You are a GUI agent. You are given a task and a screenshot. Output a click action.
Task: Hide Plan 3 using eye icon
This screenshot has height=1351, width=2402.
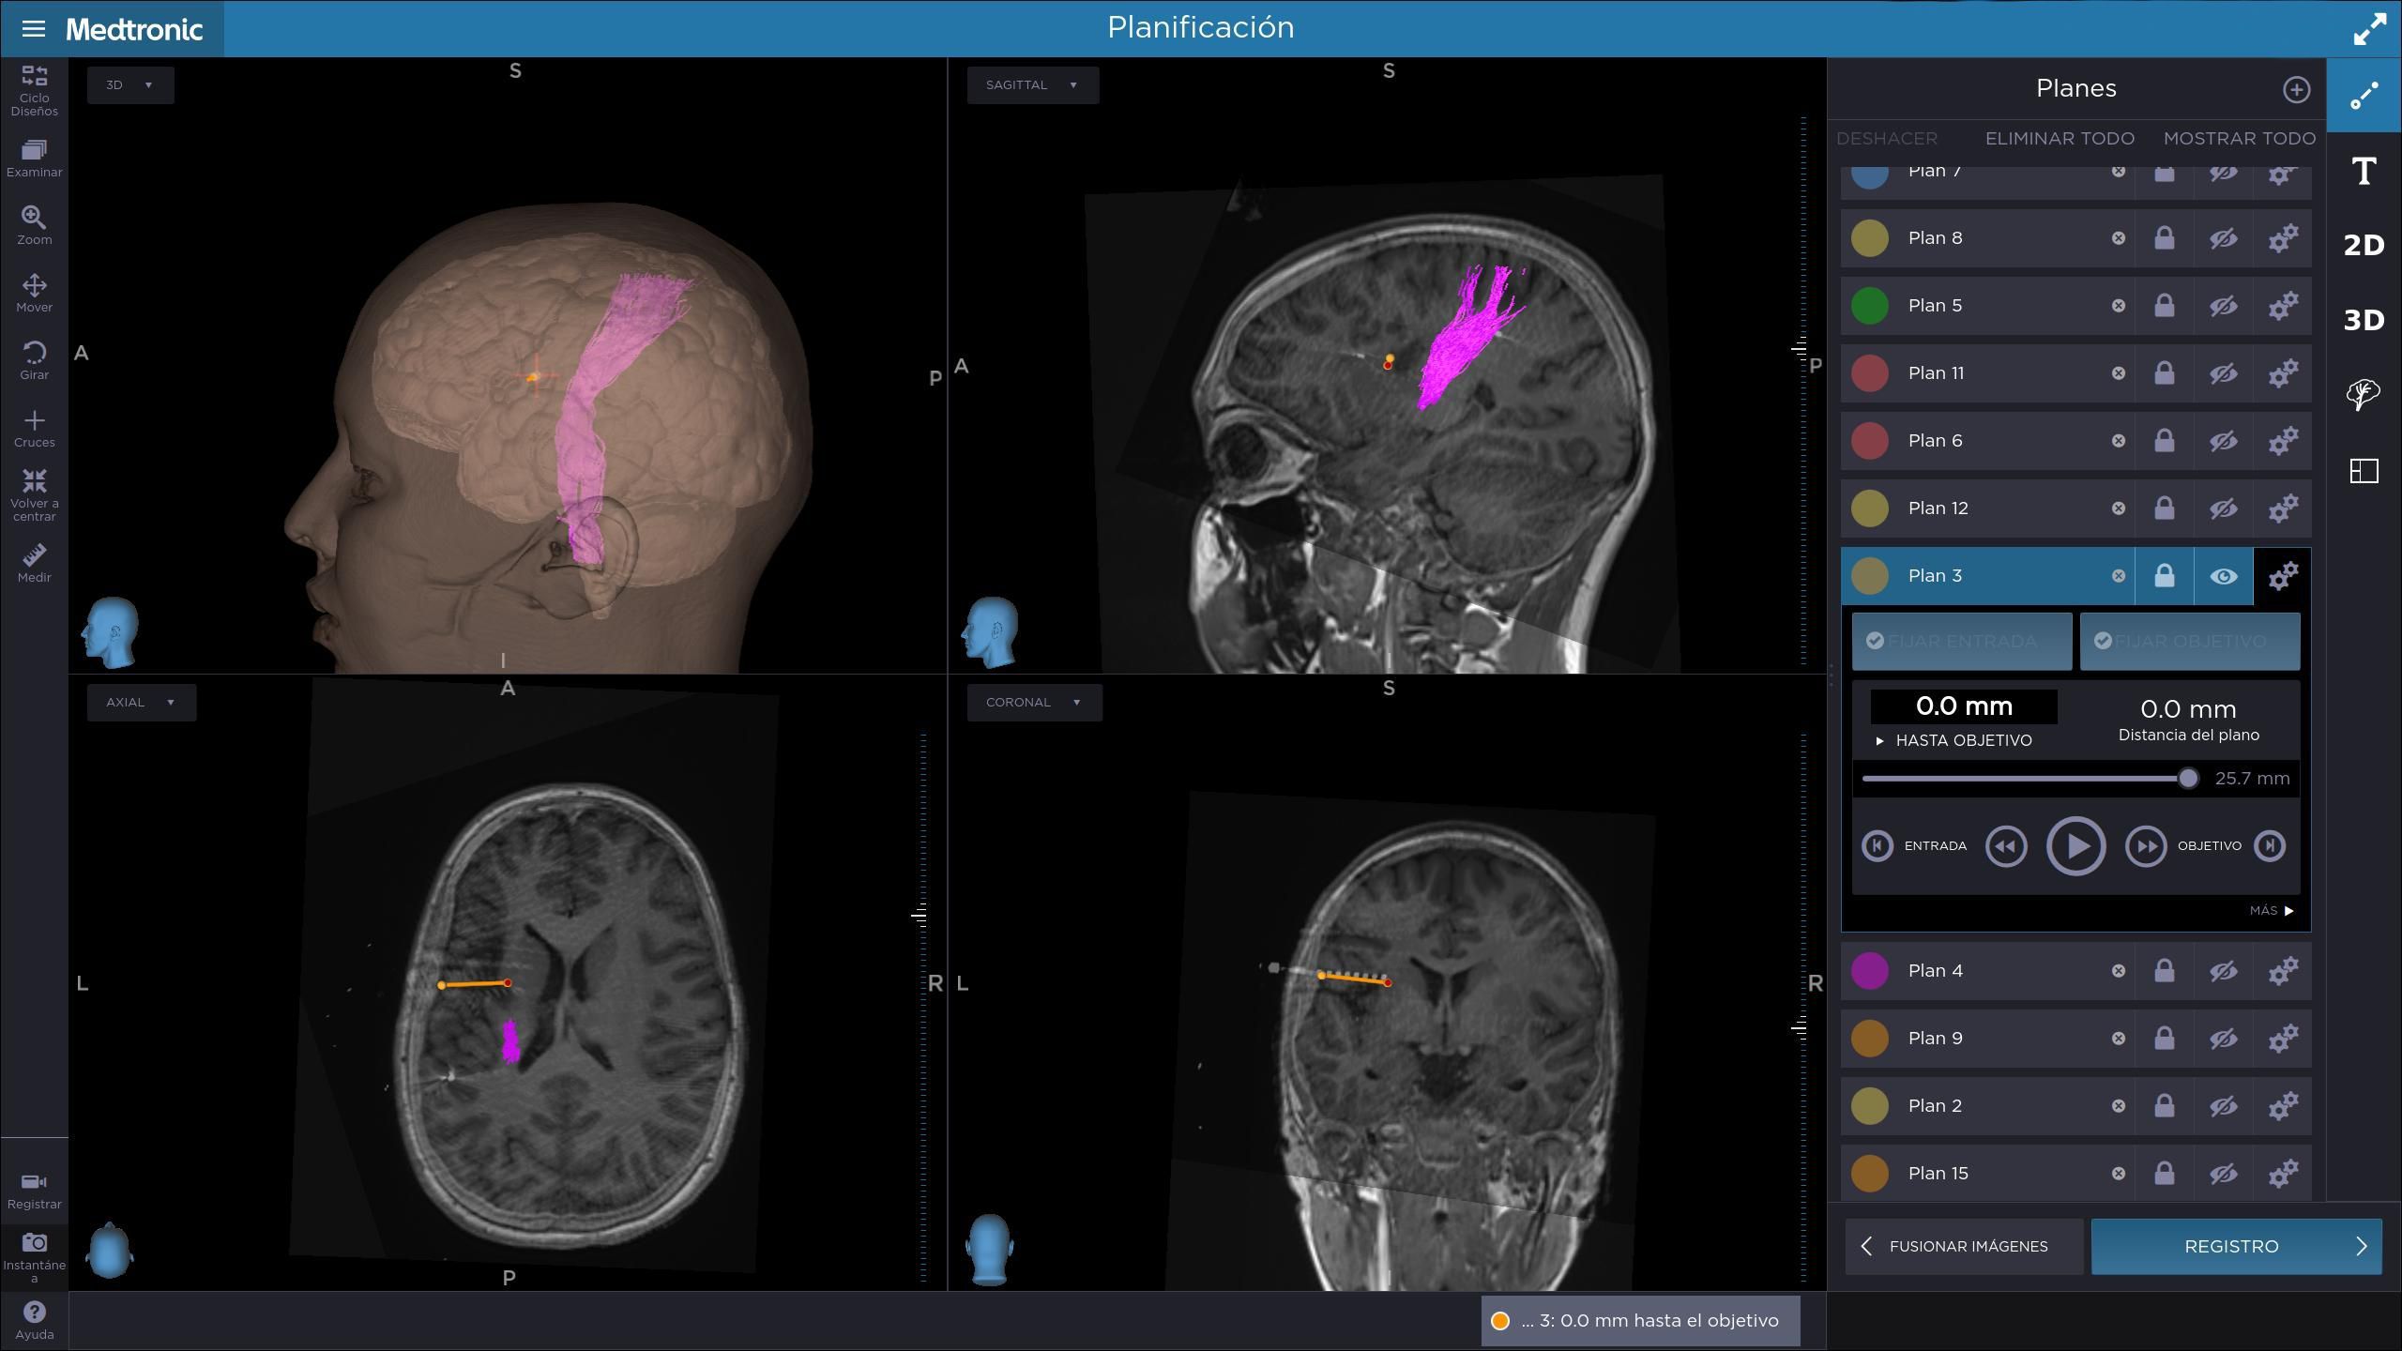point(2223,576)
